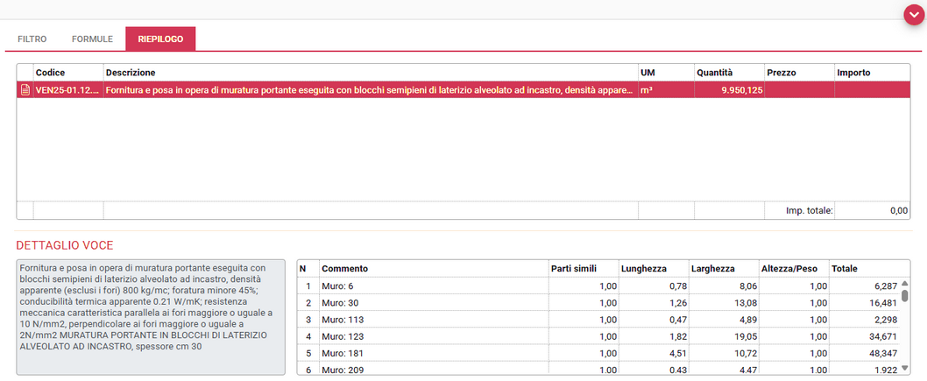Collapse panel with red chevron button

click(912, 16)
